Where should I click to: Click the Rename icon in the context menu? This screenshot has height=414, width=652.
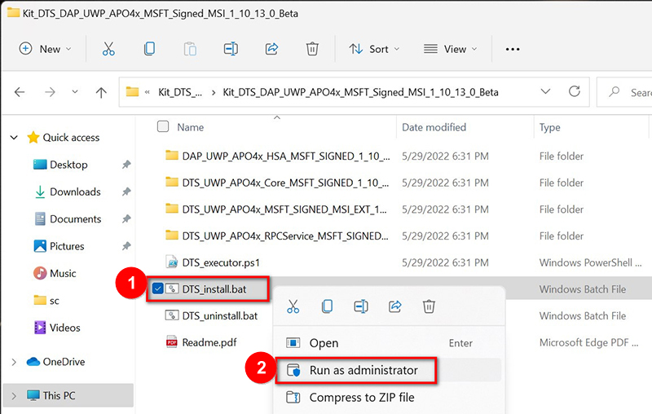(x=361, y=306)
